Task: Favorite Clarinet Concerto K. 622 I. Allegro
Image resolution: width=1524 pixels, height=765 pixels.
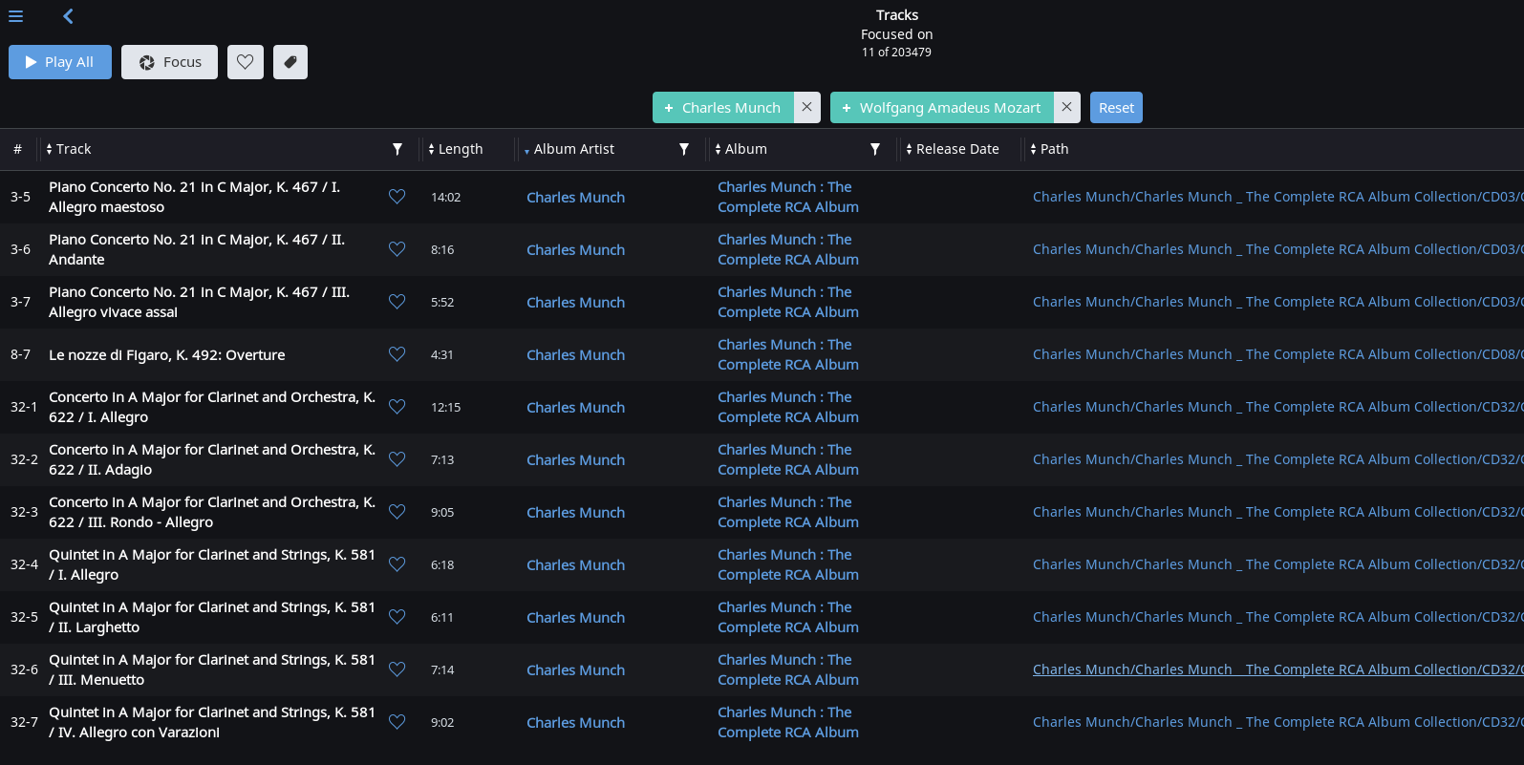Action: click(397, 407)
